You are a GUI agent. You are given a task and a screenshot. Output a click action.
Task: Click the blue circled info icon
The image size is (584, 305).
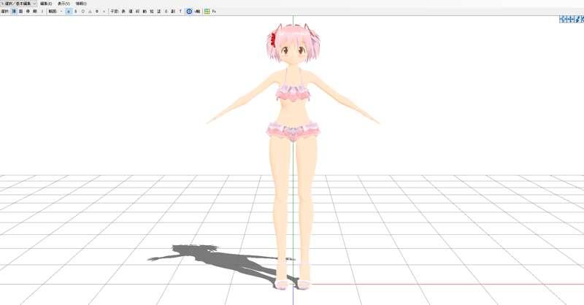(189, 11)
